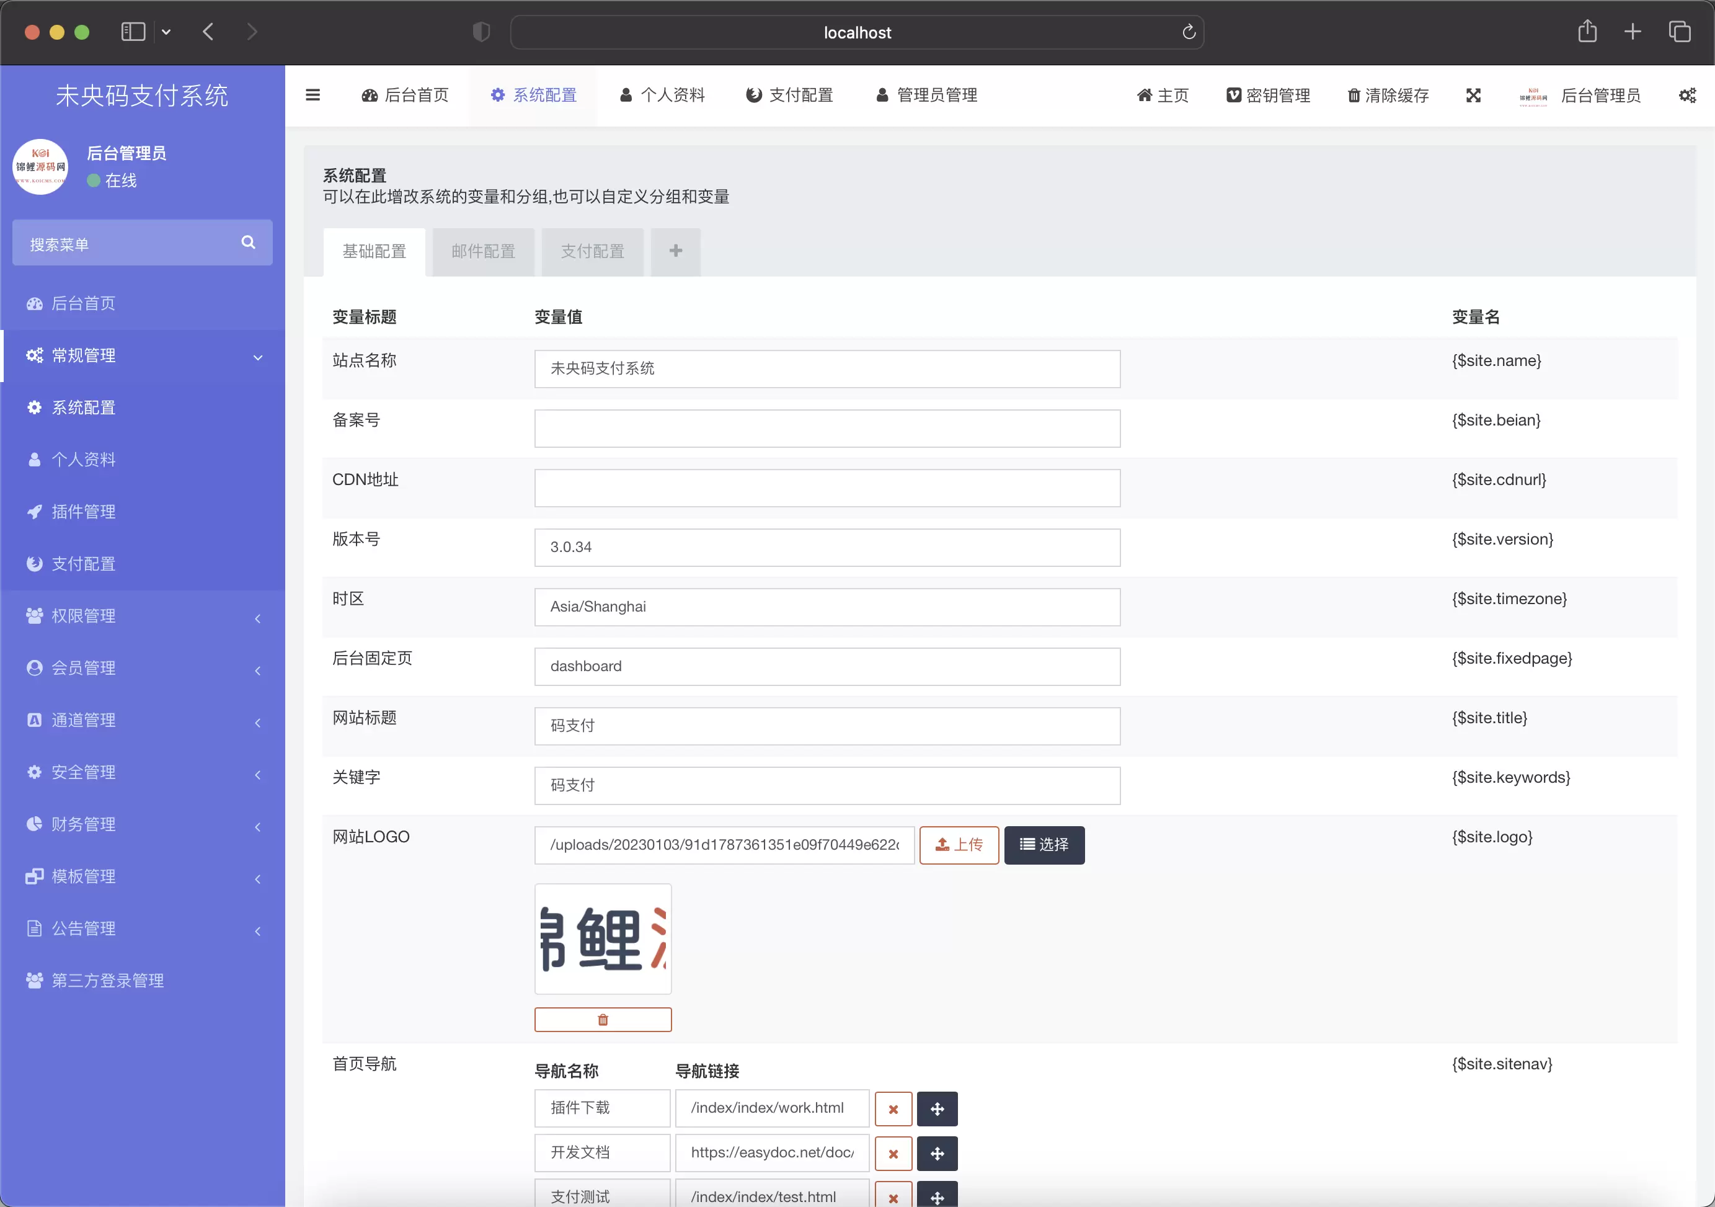Click the empty 备案号 input field
Viewport: 1715px width, 1207px height.
click(x=827, y=428)
